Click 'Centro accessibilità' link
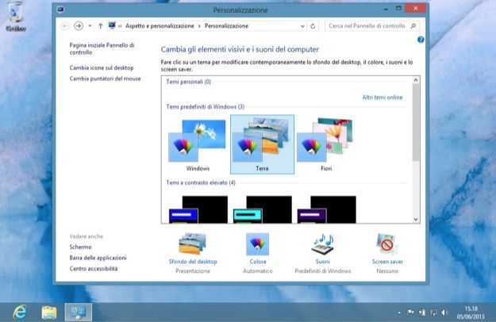The height and width of the screenshot is (322, 496). pos(94,268)
